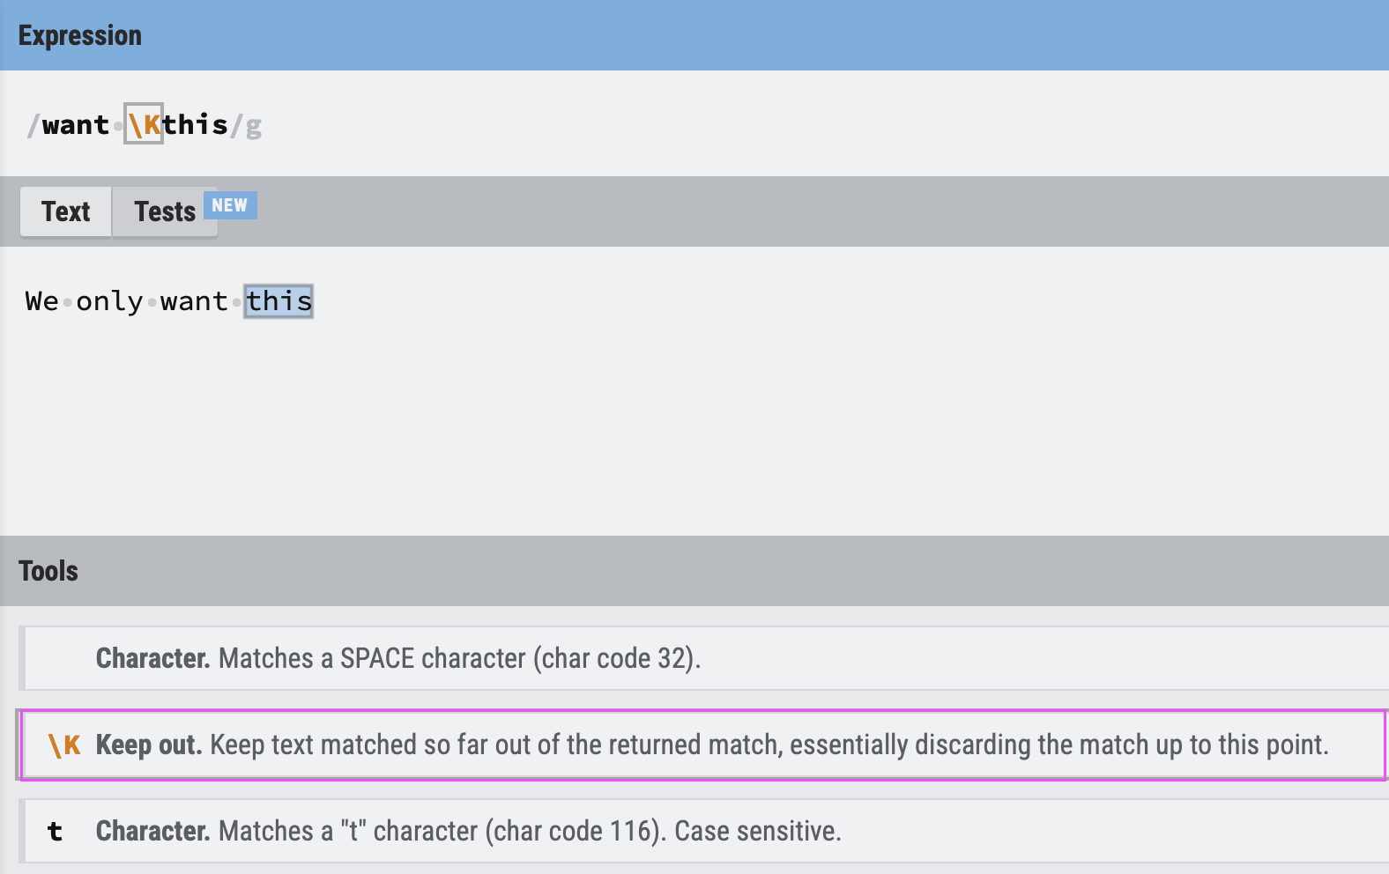The height and width of the screenshot is (874, 1389).
Task: Click the Expression panel header
Action: coord(80,35)
